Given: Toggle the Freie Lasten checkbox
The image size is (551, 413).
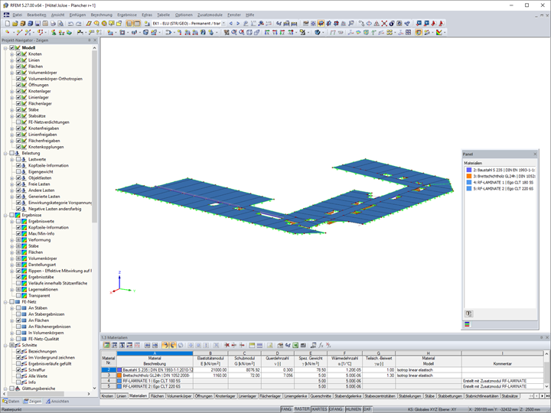Looking at the screenshot, I should 18,184.
